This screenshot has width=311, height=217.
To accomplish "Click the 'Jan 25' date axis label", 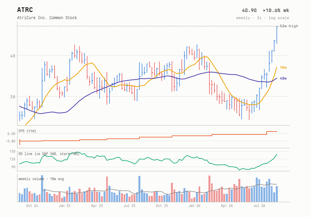I will [64, 206].
